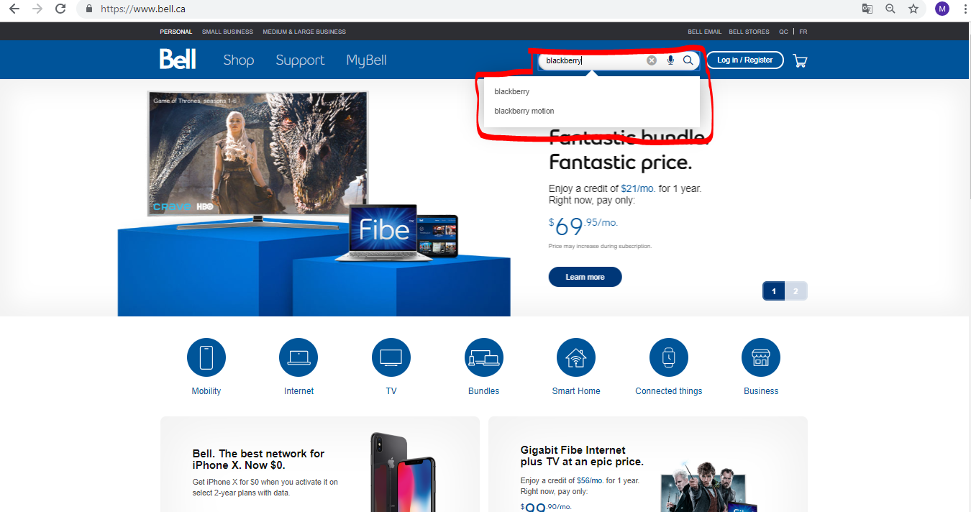The width and height of the screenshot is (971, 512).
Task: Change province via the QC link
Action: pos(784,32)
